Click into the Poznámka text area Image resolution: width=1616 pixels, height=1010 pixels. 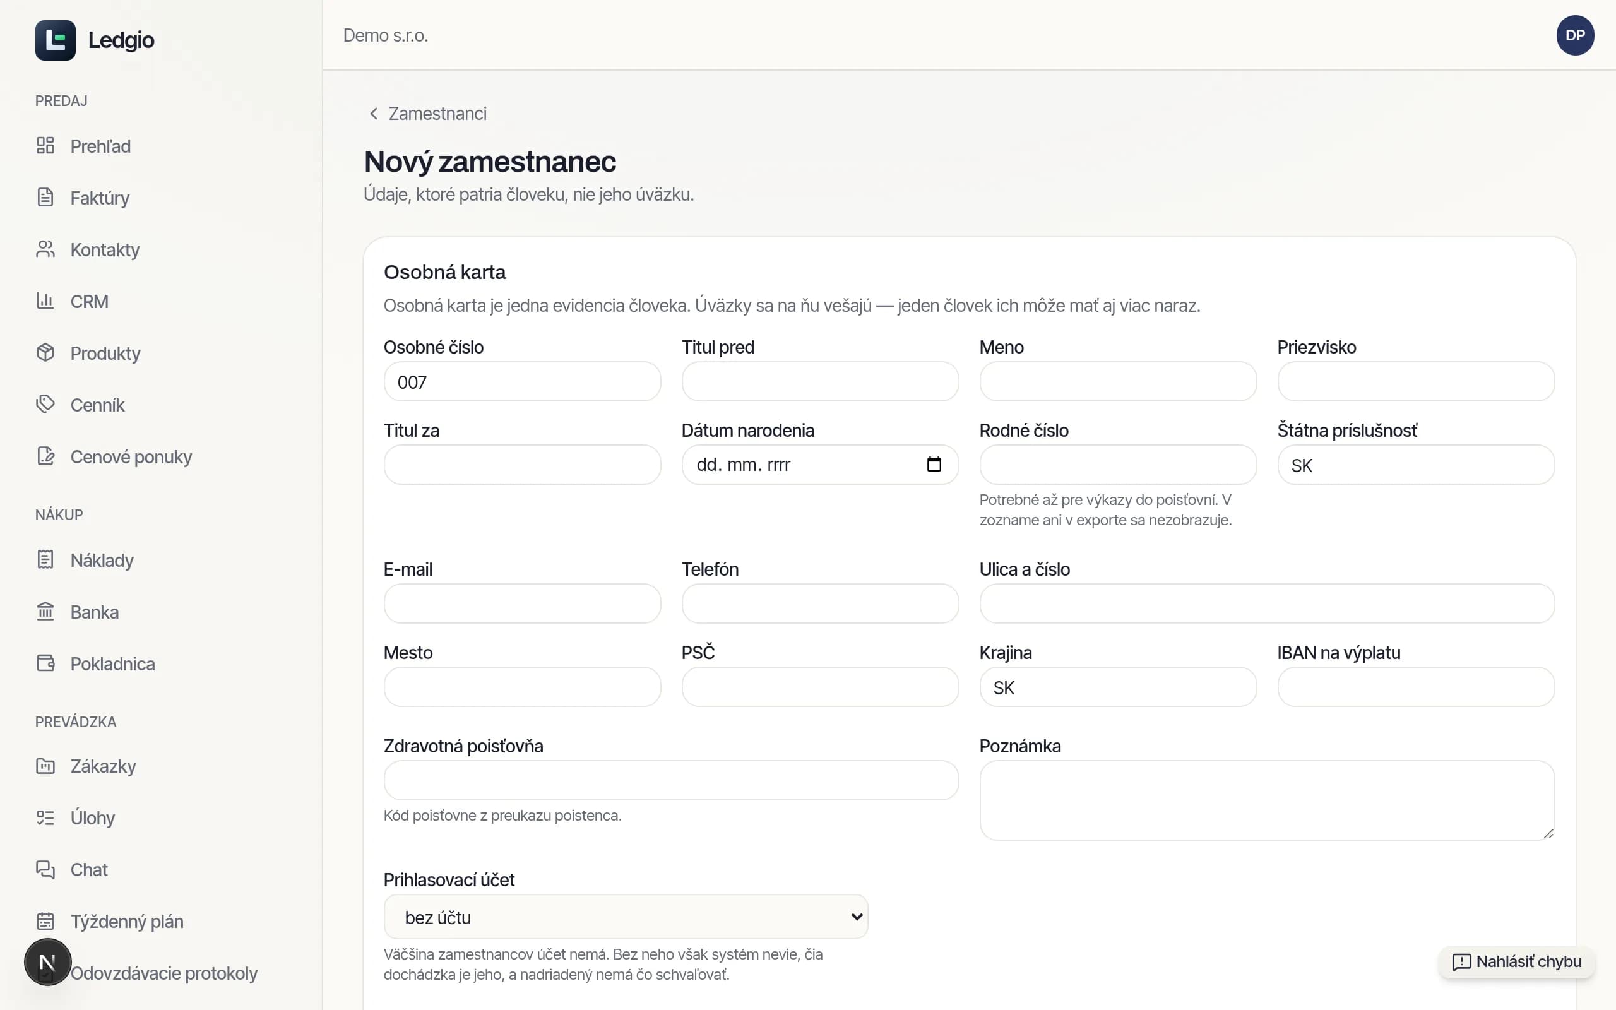click(1267, 800)
